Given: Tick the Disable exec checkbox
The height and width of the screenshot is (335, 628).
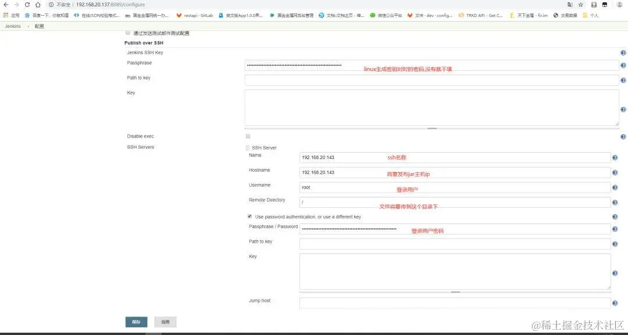Looking at the screenshot, I should (x=248, y=136).
